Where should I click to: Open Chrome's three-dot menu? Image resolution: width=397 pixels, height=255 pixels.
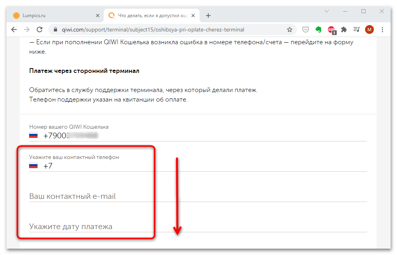point(383,29)
